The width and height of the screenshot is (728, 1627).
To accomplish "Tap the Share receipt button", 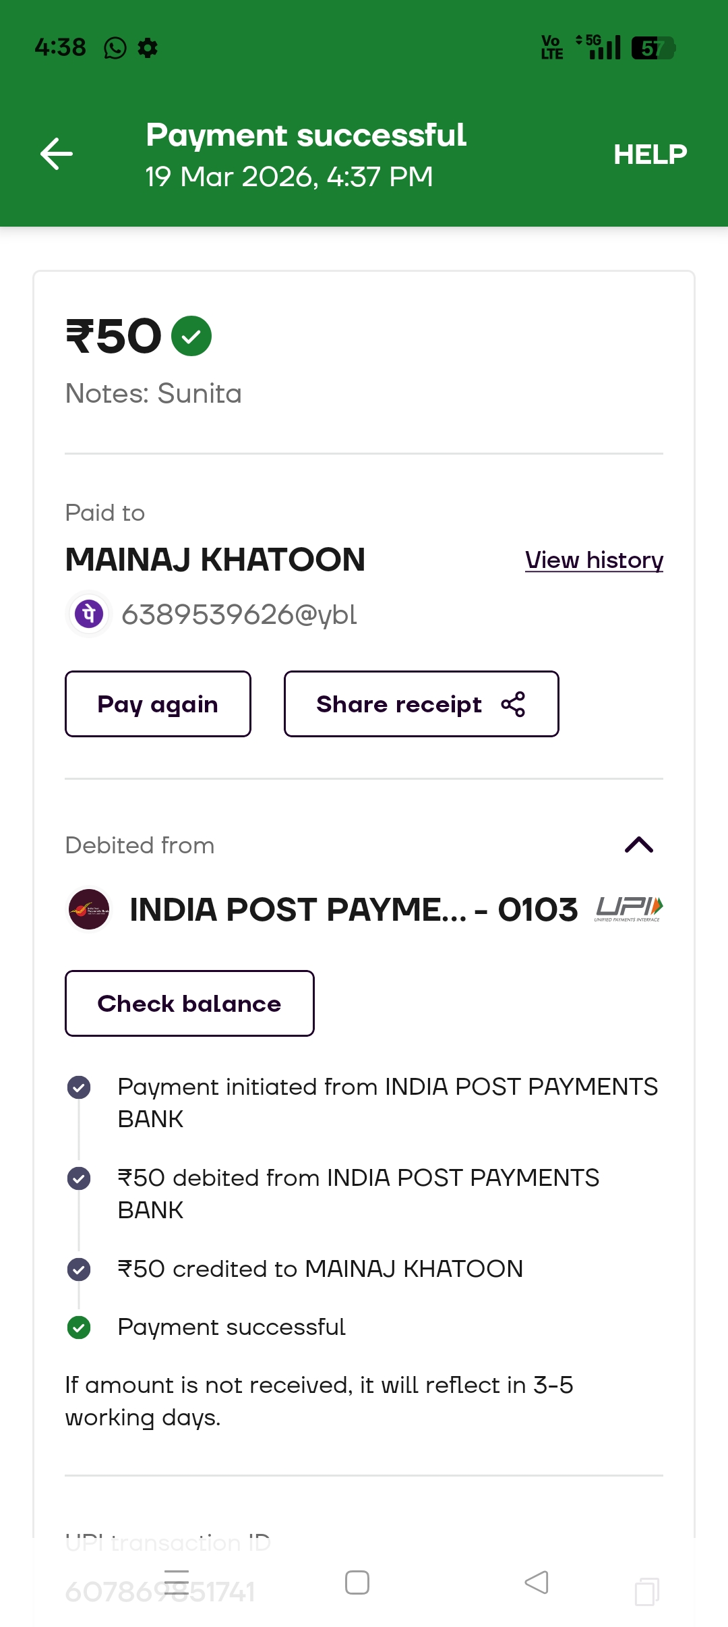I will tap(421, 704).
